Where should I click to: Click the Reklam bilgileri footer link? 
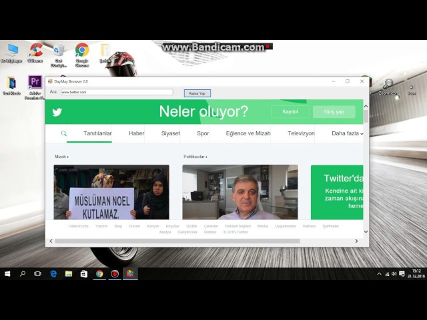[238, 226]
